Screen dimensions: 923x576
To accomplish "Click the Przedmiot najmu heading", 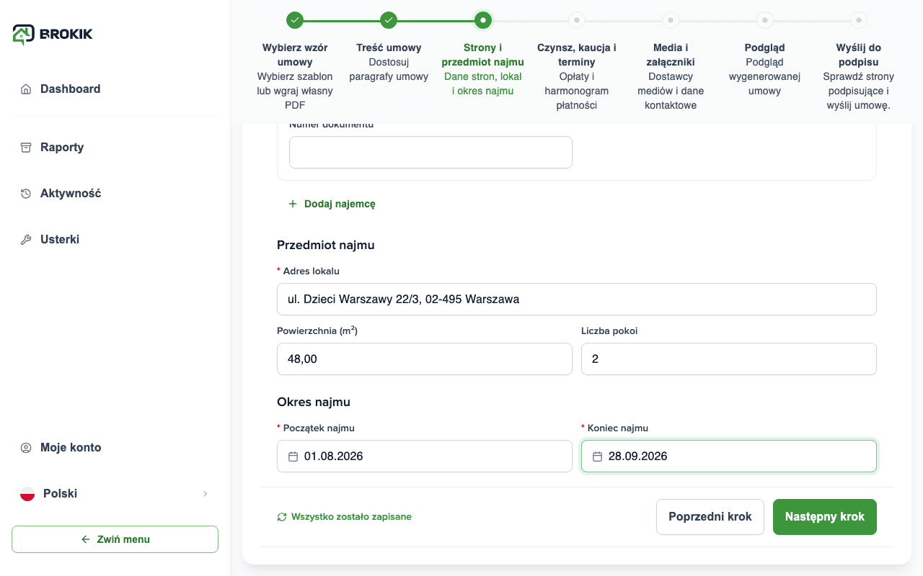I will click(326, 245).
